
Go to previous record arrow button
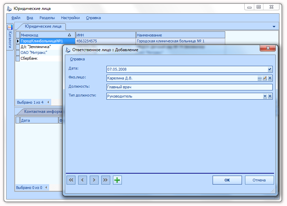click(x=83, y=180)
